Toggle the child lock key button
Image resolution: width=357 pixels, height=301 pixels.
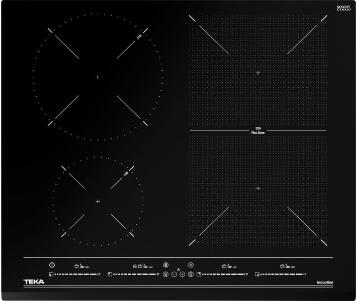point(166,265)
